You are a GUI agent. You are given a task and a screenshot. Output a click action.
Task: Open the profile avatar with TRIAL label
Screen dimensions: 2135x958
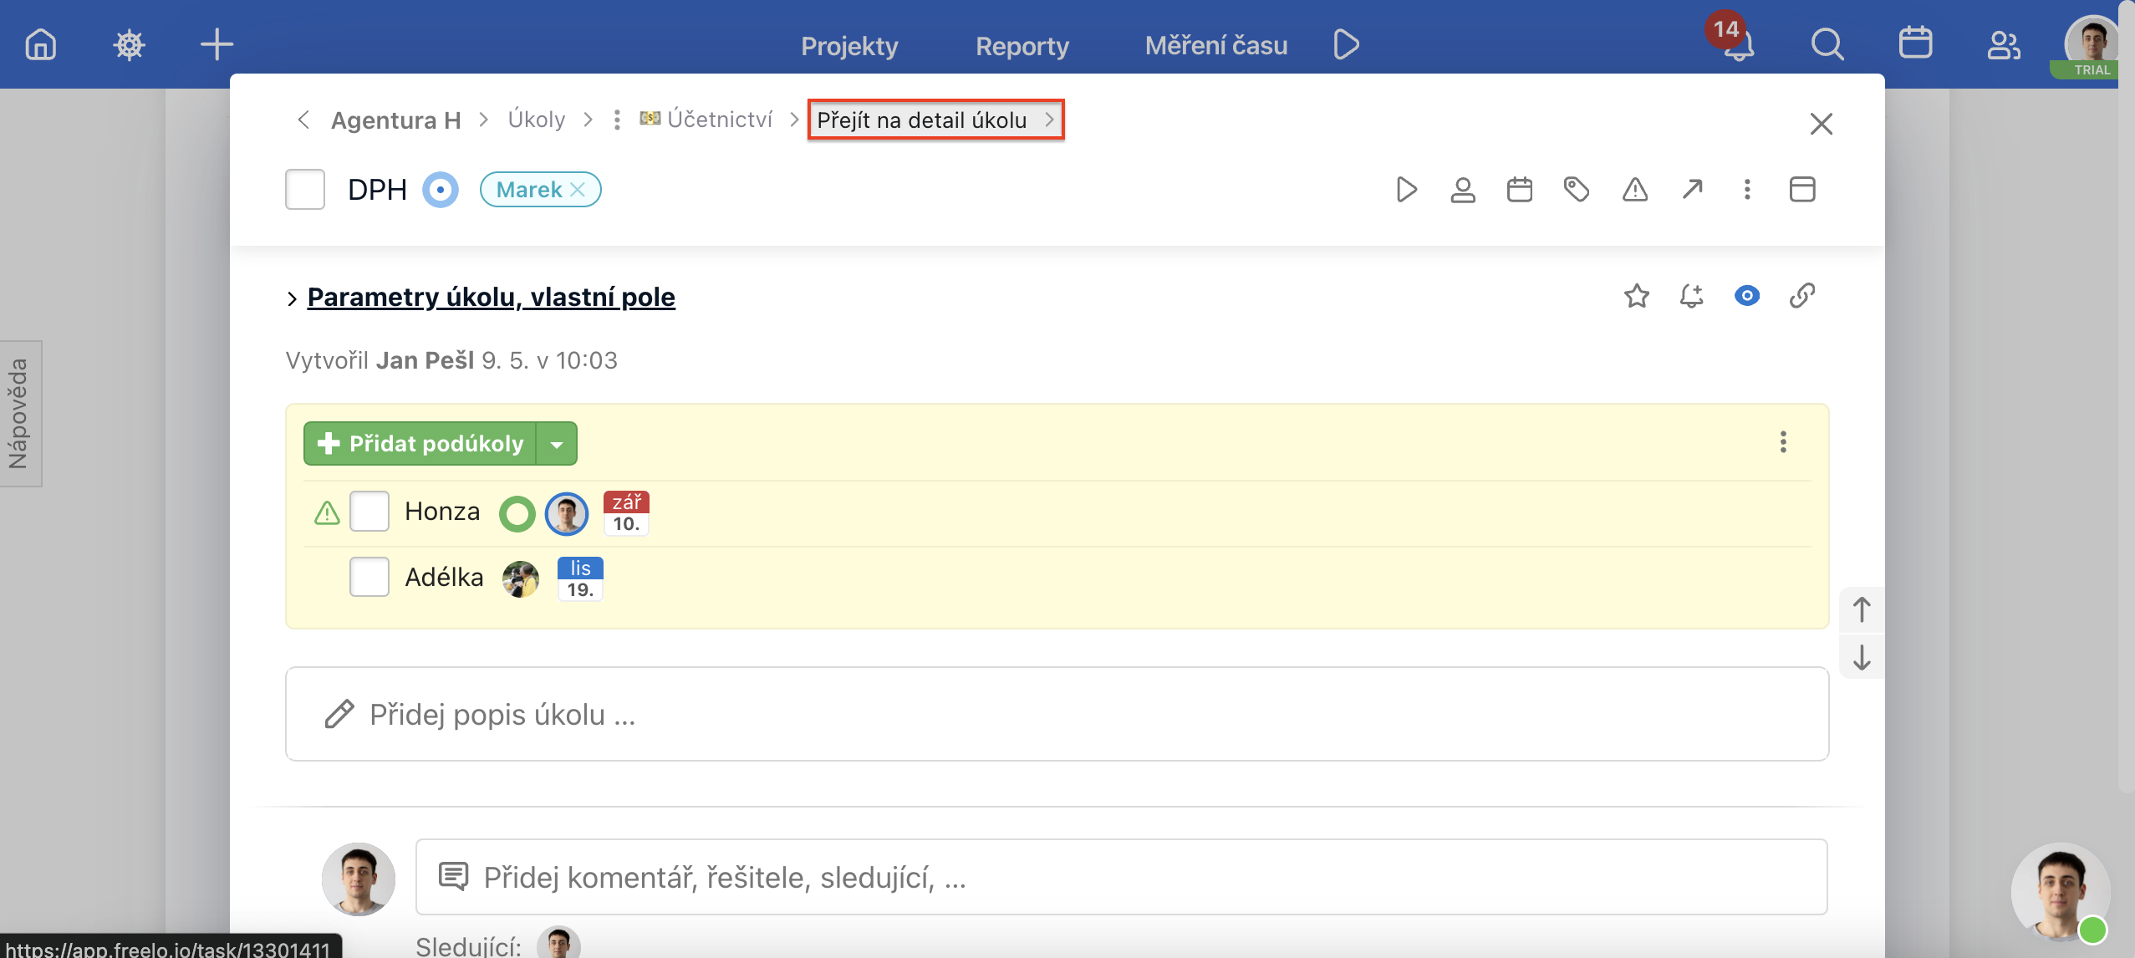(x=2091, y=47)
